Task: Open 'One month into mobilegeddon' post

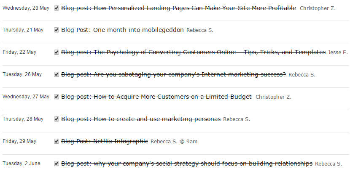Action: 122,30
